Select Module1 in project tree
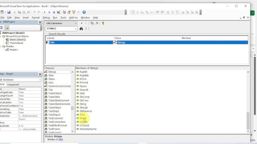 tap(14, 50)
